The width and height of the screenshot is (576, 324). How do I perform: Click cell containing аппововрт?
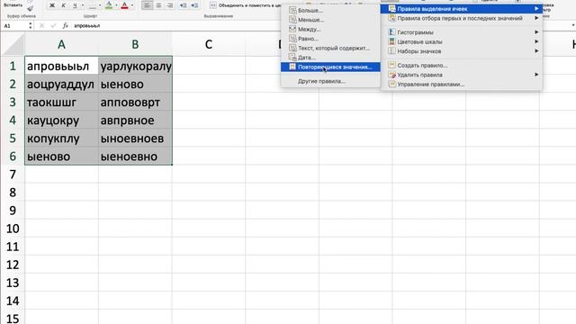[x=135, y=102]
